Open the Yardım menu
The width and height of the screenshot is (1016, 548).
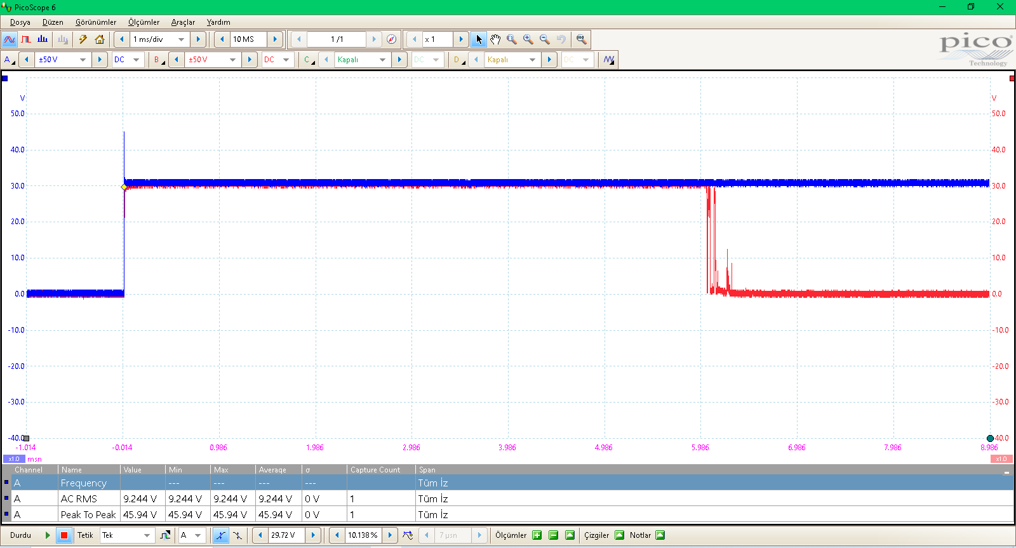click(x=218, y=22)
